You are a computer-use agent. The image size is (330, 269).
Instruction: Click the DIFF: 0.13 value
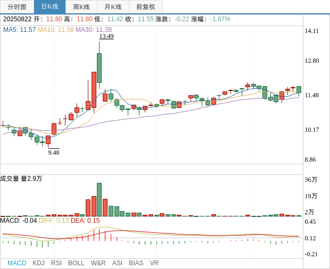[54, 221]
